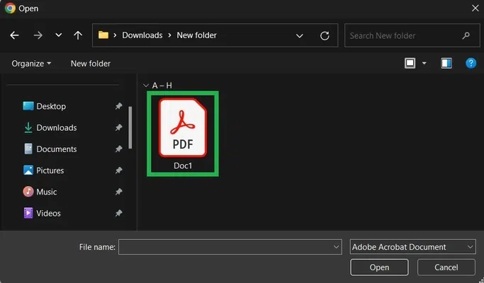Click the folder icon in address bar

coord(103,35)
